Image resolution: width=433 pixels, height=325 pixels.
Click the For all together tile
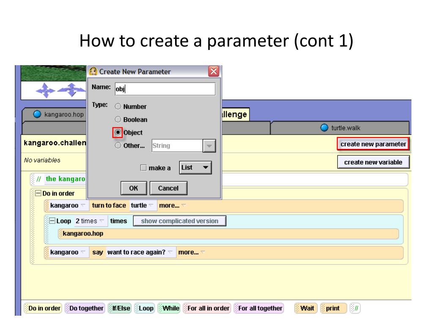[x=259, y=308]
